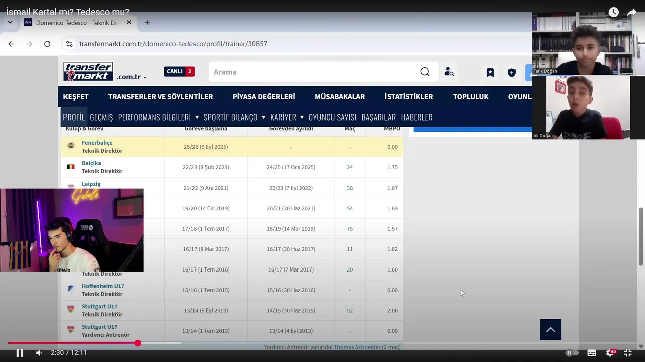Pause the YouTube video

(x=20, y=353)
